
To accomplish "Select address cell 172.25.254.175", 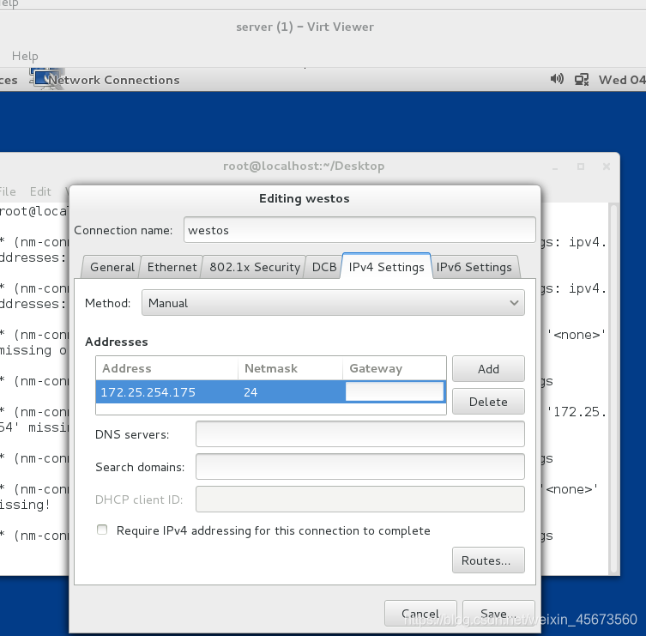I will pyautogui.click(x=166, y=392).
